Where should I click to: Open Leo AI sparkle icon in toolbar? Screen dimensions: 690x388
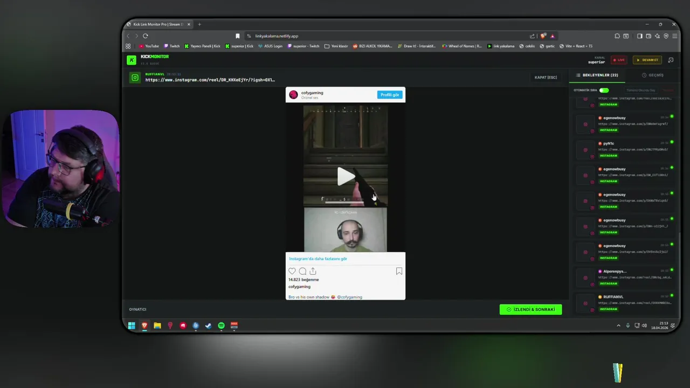pos(657,36)
